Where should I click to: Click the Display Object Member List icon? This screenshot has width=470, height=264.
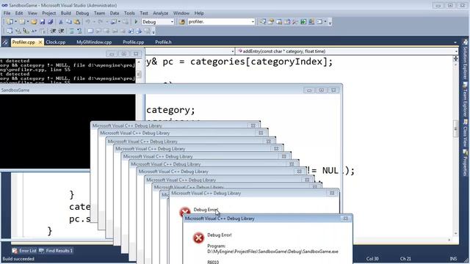[x=10, y=31]
